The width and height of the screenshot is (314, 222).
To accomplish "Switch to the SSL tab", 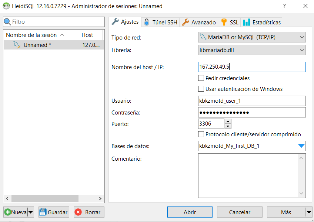I will point(230,22).
